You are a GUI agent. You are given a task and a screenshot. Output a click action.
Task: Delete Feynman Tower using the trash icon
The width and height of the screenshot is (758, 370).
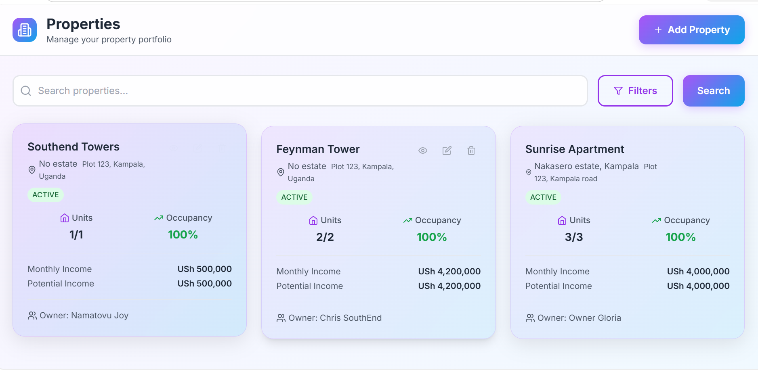(471, 151)
